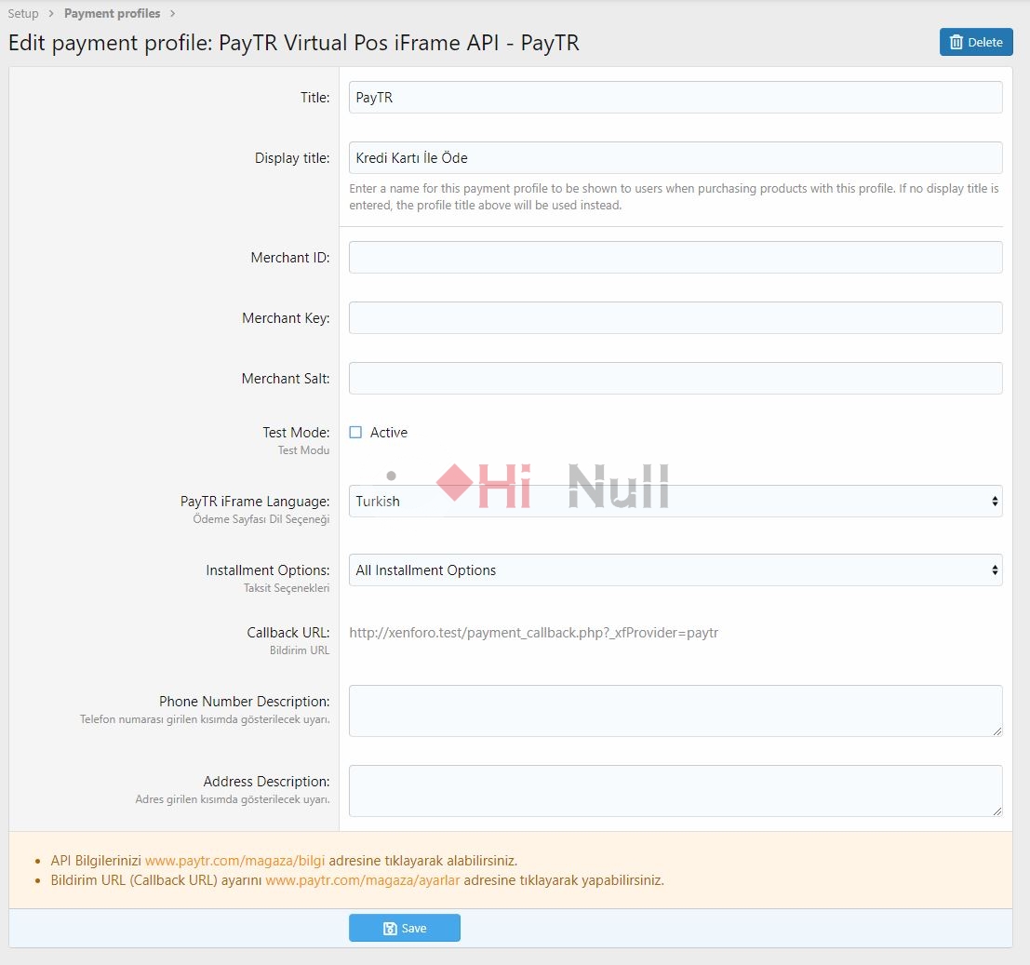The image size is (1030, 965).
Task: Click the page heading Edit payment profile
Action: pos(294,43)
